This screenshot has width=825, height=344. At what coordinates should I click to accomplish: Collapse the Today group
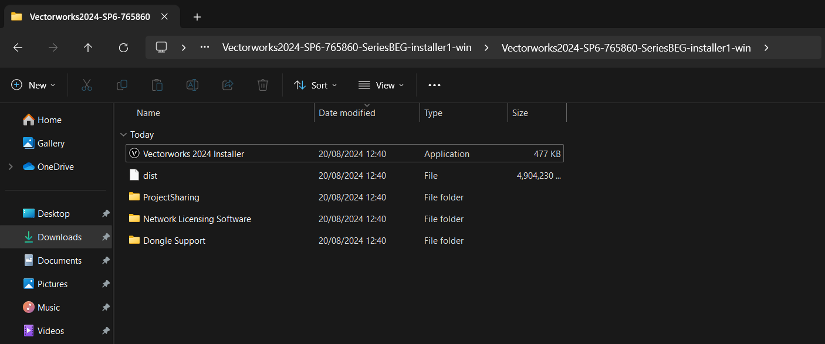(123, 135)
